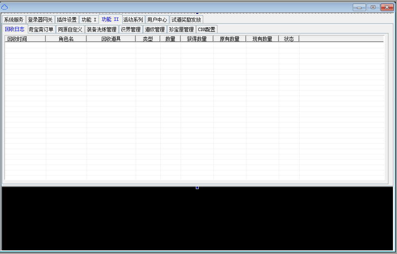Open the 识界管理 sub-tab
Viewport: 397px width, 254px height.
[130, 29]
